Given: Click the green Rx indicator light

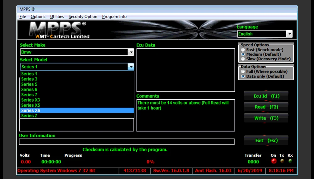Looking at the screenshot, I should point(290,161).
